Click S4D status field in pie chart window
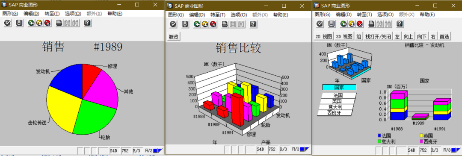Screen dimensions: 462x156 [114, 151]
